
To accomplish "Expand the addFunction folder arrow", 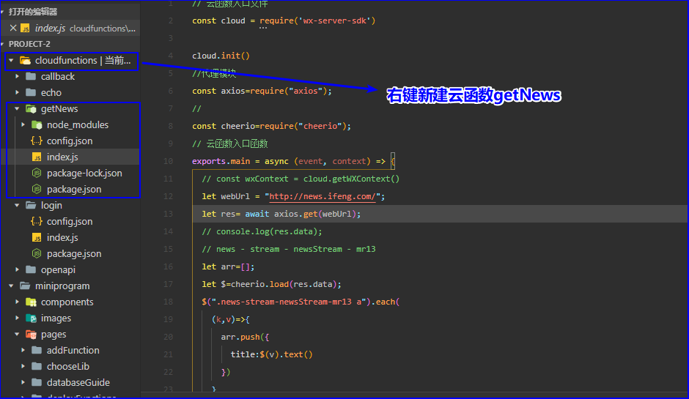I will 23,350.
